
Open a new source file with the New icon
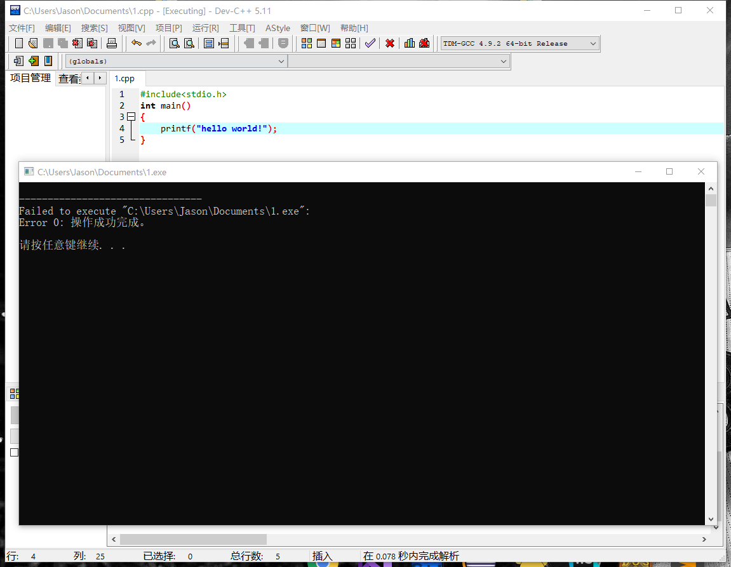18,43
